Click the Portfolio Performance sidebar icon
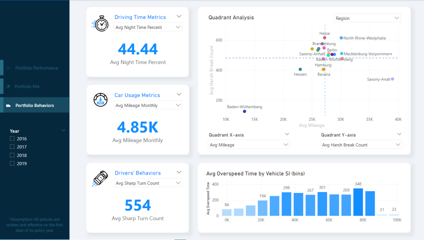 (x=8, y=68)
